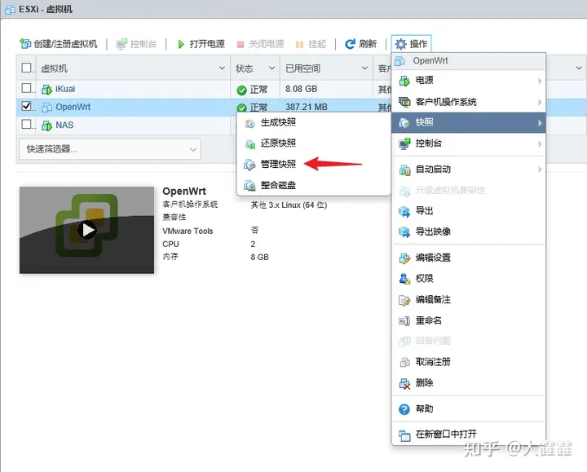The width and height of the screenshot is (587, 472).
Task: Click the gear icon on the 操作 button
Action: [400, 44]
